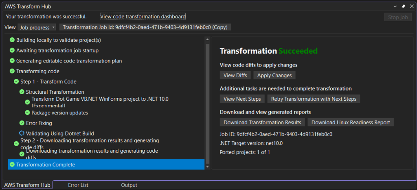Click View Next Steps button
This screenshot has height=190, width=417.
pyautogui.click(x=242, y=99)
